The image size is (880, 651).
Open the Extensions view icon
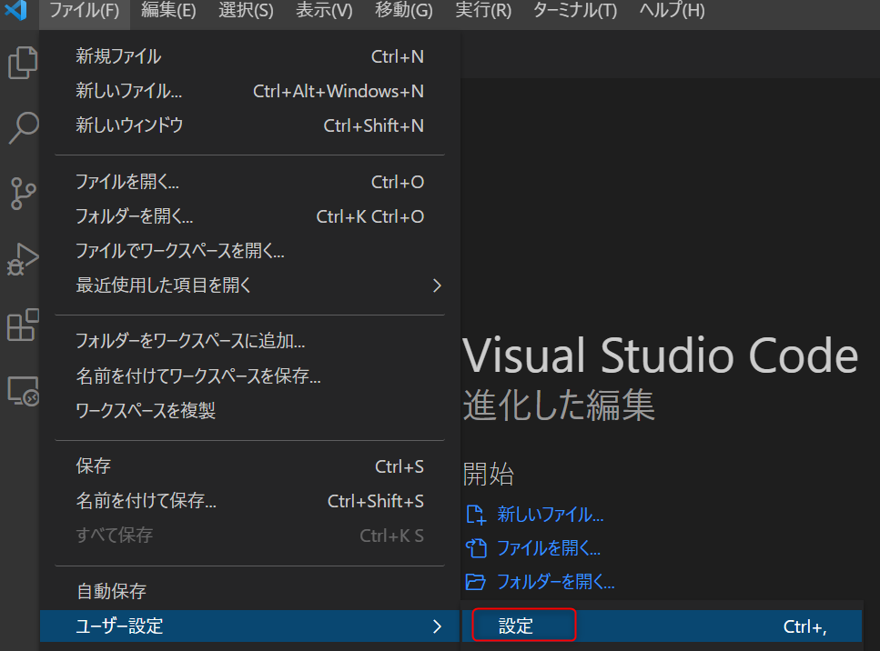point(23,325)
